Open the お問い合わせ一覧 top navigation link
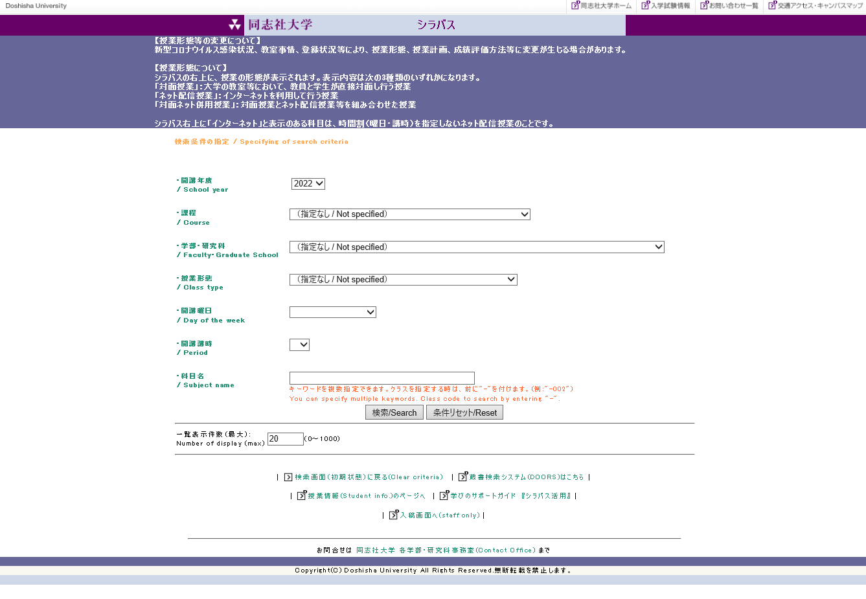This screenshot has height=599, width=866. coord(733,6)
